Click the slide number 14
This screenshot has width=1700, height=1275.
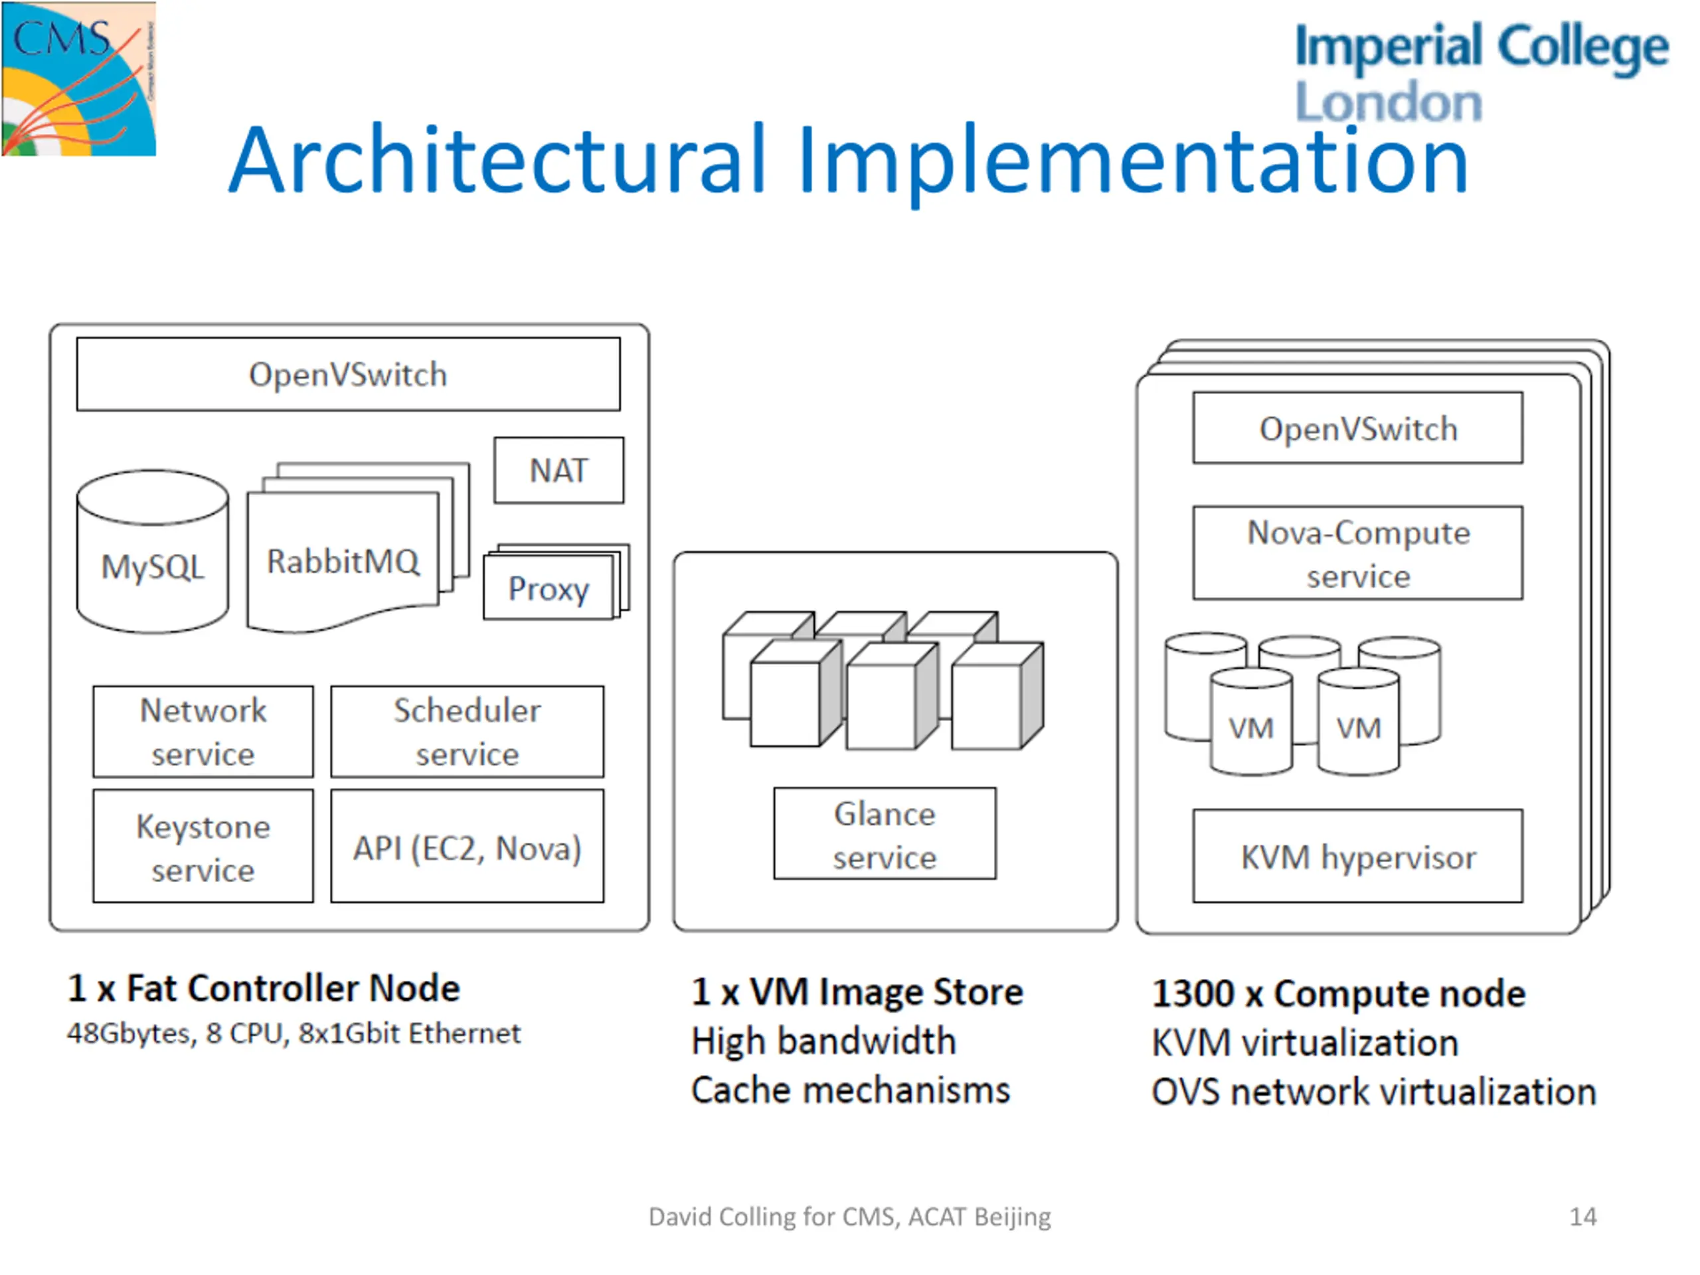(1583, 1217)
